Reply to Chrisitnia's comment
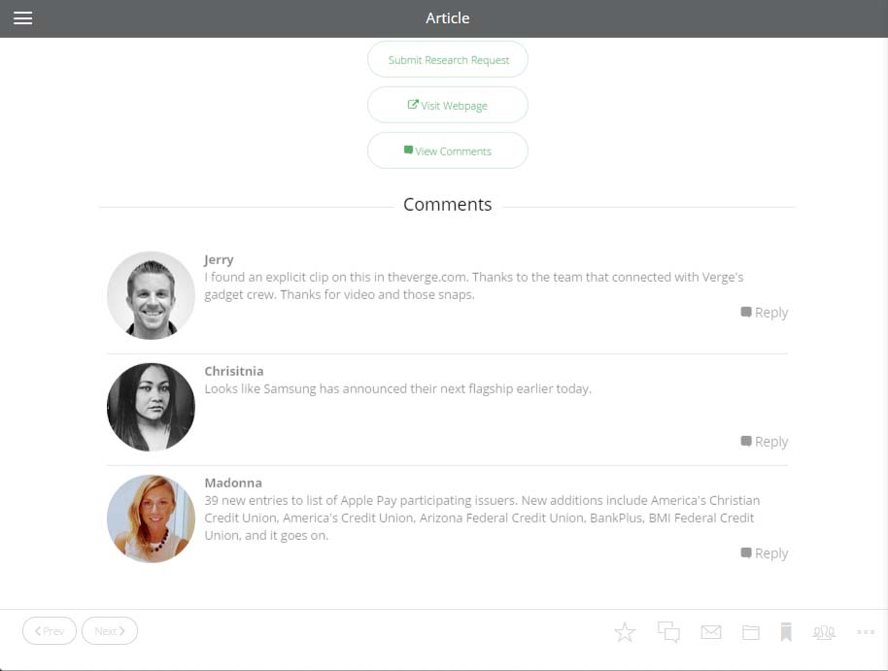Screen dimensions: 888x671 tap(764, 441)
